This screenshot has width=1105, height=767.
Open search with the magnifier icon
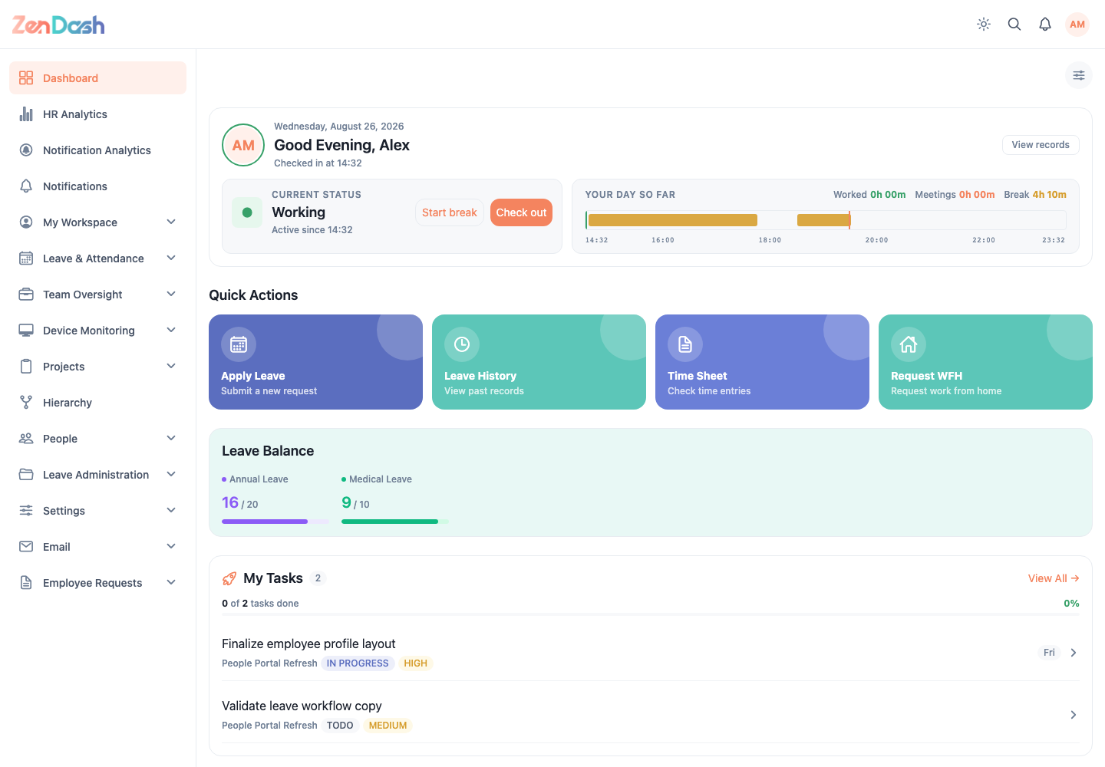pos(1014,25)
